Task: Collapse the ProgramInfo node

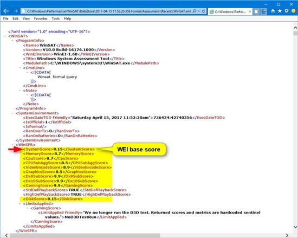Action: (x=13, y=41)
